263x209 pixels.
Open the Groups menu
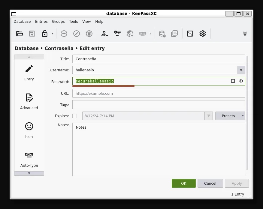(58, 21)
